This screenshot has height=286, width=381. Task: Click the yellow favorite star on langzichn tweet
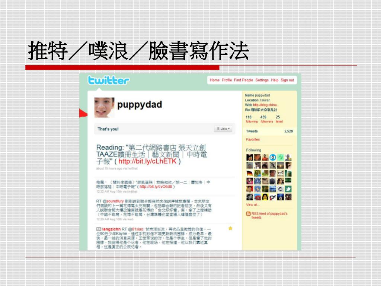[230, 228]
